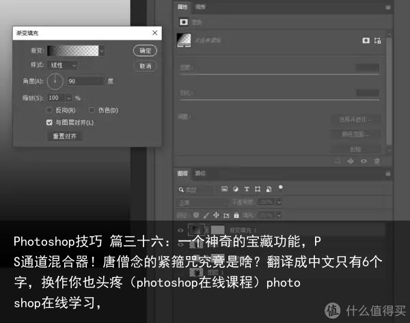Click the artboard nesting lock icon

click(x=226, y=215)
